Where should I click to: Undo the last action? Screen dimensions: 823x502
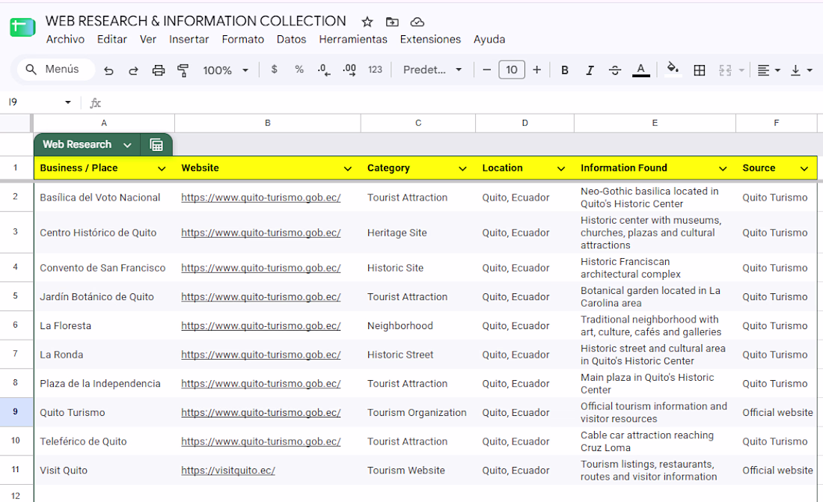[x=108, y=70]
